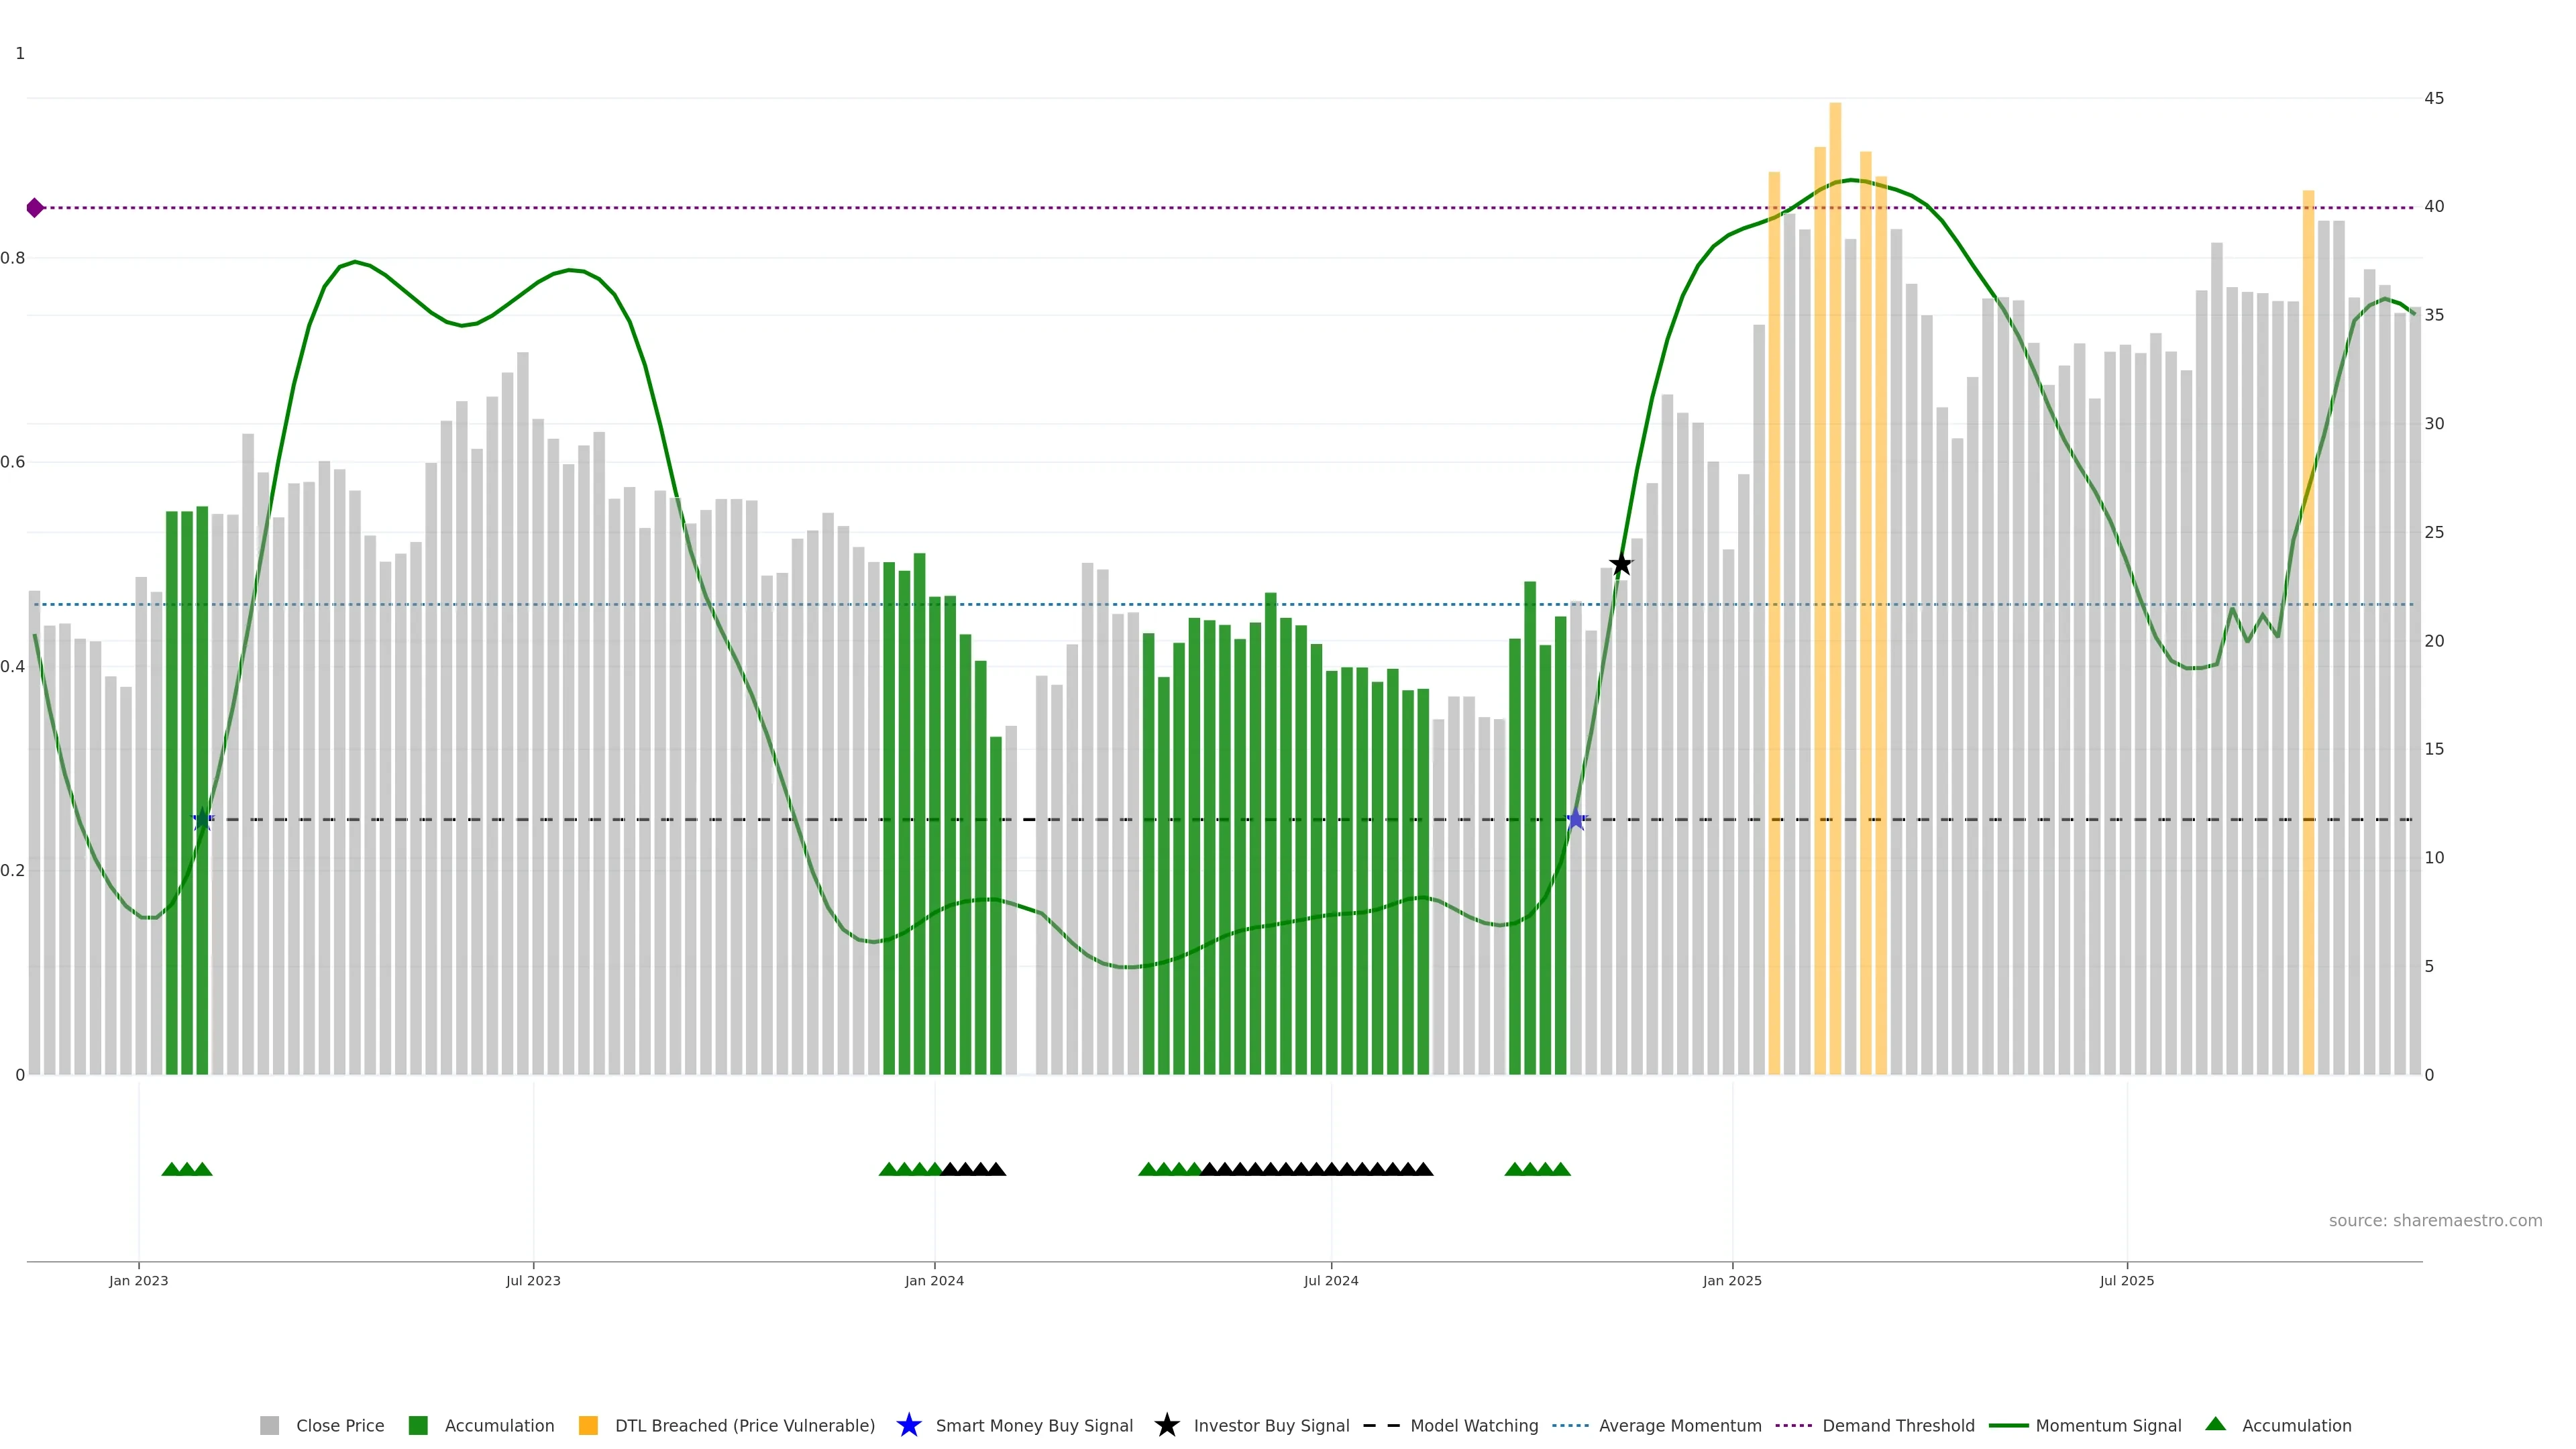This screenshot has height=1449, width=2576.
Task: Click the green square Accumulation legend swatch
Action: (418, 1425)
